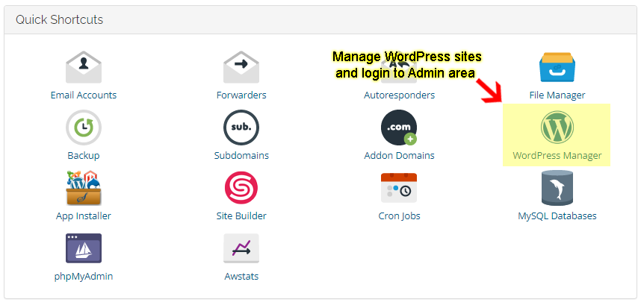Click the MySQL Databases dolphin icon
The height and width of the screenshot is (302, 641).
[x=557, y=188]
